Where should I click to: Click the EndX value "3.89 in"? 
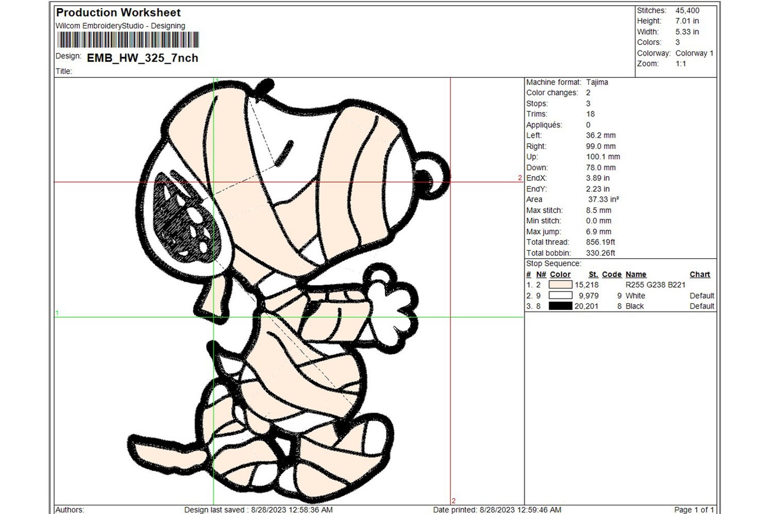coord(598,178)
